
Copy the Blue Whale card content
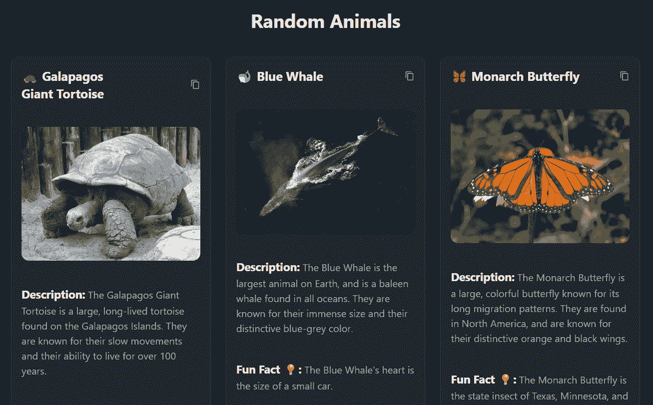click(x=410, y=75)
